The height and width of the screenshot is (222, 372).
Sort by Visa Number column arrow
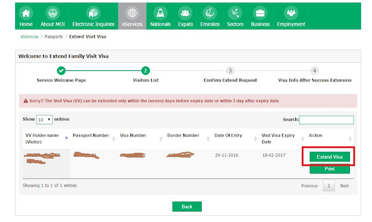click(161, 139)
